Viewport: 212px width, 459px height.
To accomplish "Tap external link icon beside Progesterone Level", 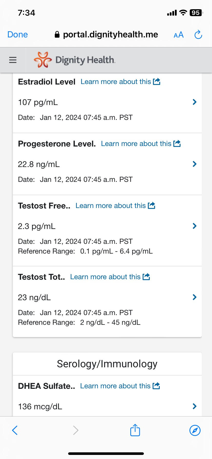I will 177,144.
